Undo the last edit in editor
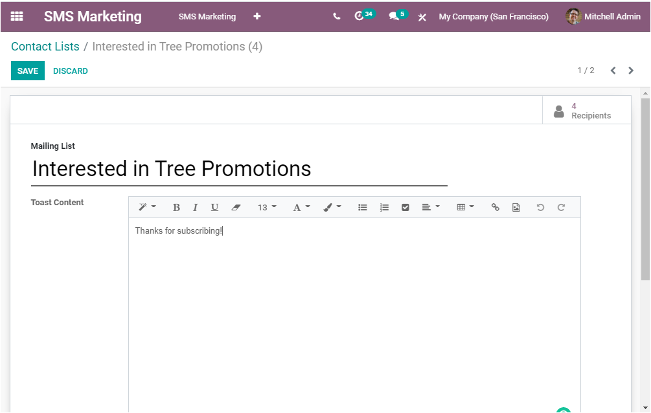Viewport: 651px width, 413px height. 540,207
